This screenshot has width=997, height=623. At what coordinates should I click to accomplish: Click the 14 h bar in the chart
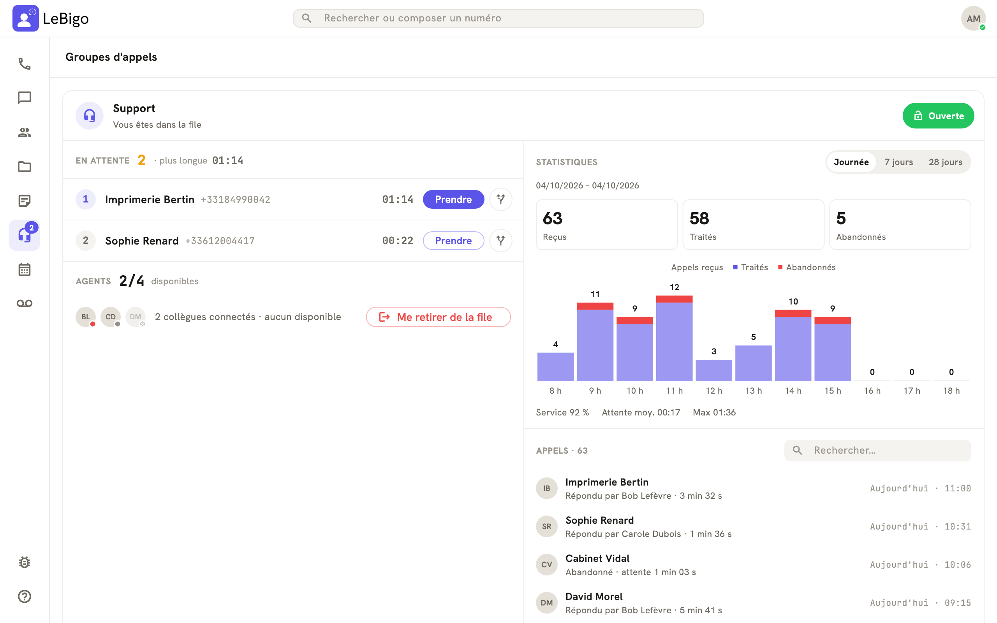click(793, 345)
